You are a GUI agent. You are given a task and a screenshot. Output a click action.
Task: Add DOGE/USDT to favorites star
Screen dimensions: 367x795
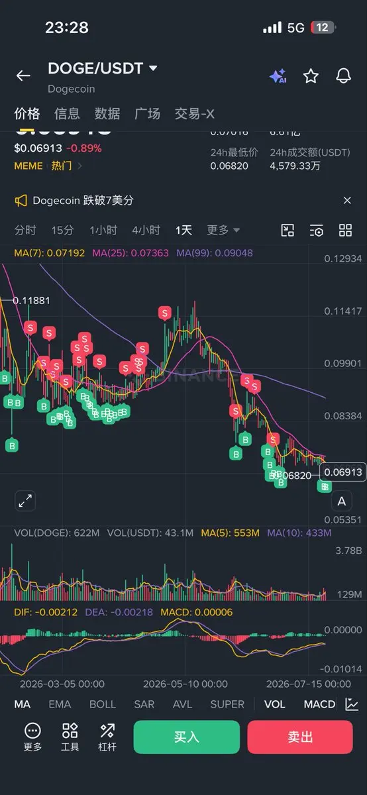[x=311, y=76]
